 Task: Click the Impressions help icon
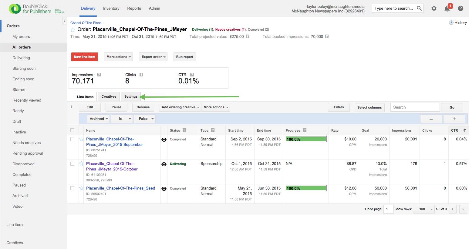tap(99, 75)
